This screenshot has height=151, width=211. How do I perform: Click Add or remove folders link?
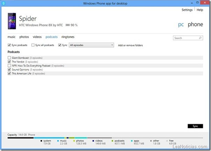click(130, 45)
